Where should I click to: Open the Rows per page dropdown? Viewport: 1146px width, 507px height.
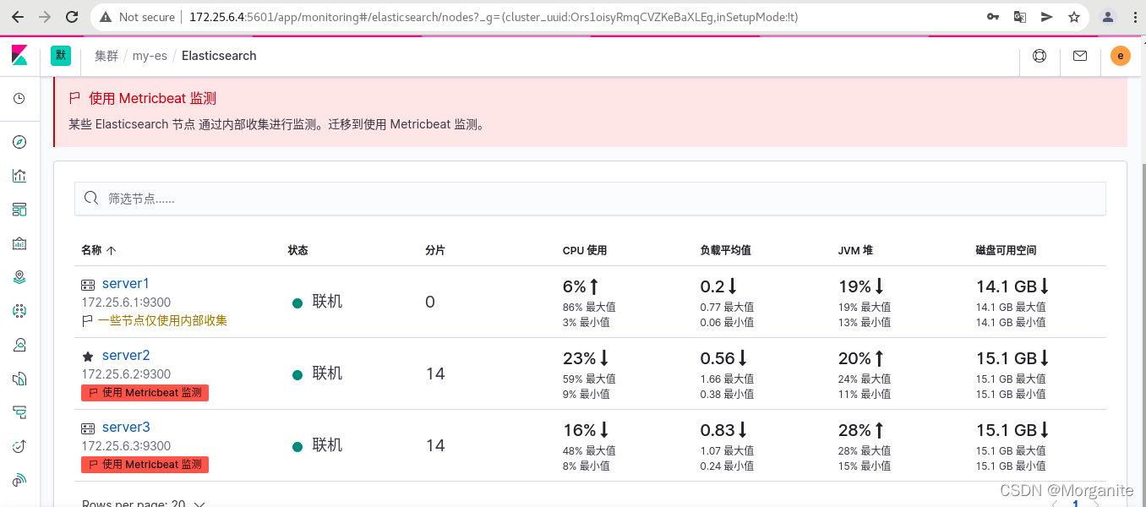144,504
